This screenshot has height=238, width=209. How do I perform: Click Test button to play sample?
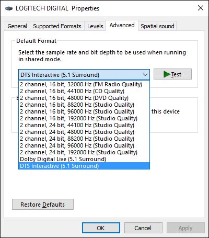(x=172, y=74)
